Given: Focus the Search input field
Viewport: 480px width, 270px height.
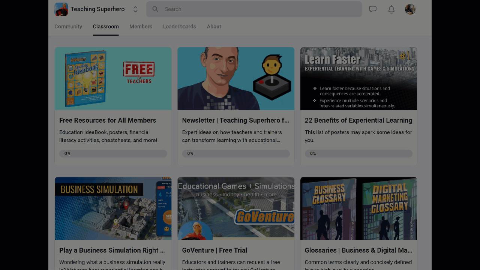Looking at the screenshot, I should (x=254, y=9).
